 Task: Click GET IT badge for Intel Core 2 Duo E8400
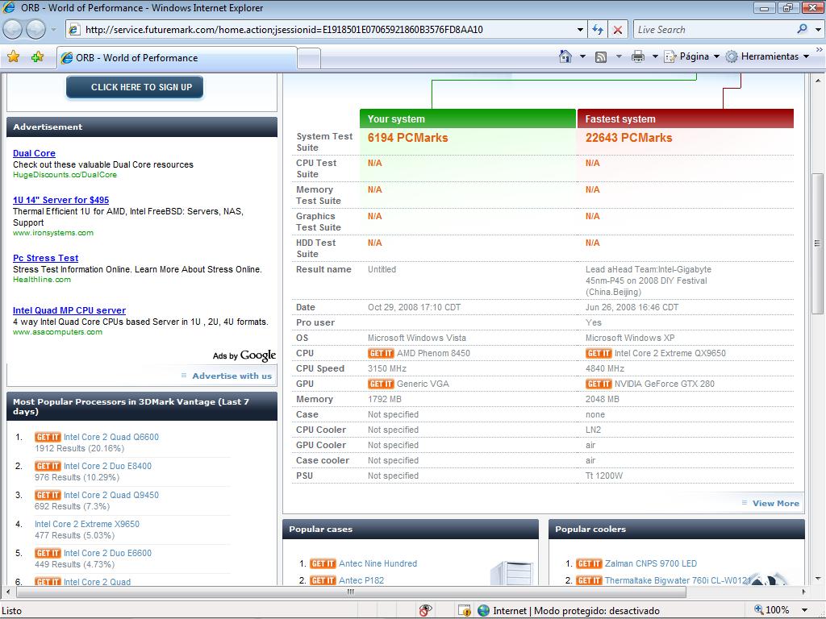click(x=48, y=466)
